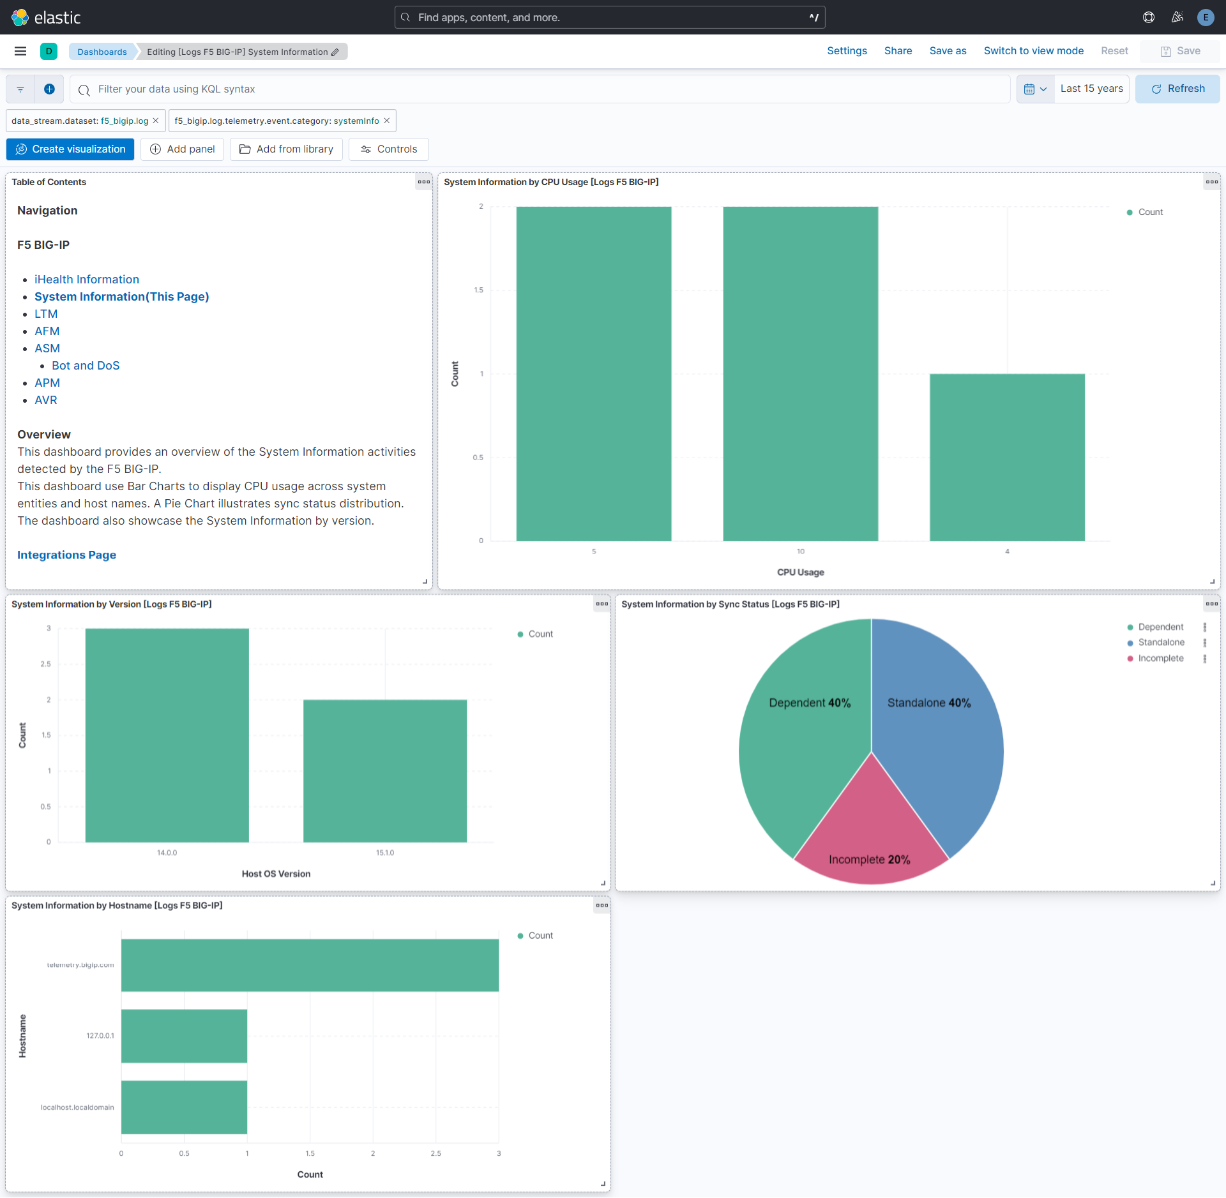
Task: Click the pencil icon to edit dashboard title
Action: tap(335, 52)
